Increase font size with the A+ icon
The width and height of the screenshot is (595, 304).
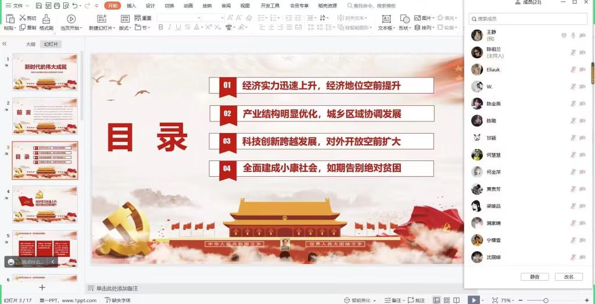230,17
